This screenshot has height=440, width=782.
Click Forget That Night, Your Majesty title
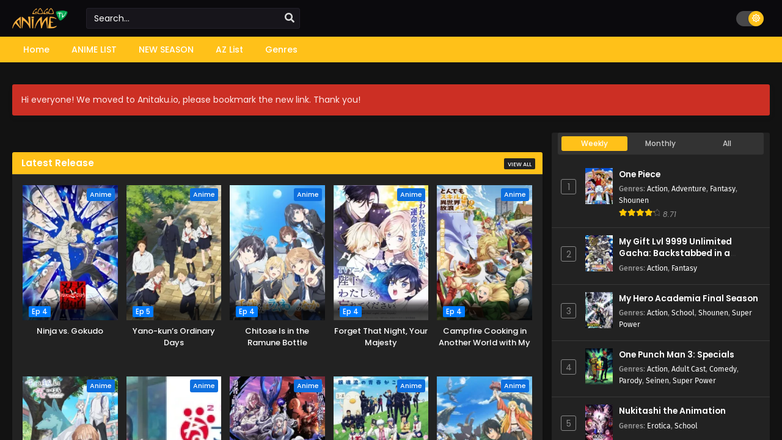[381, 337]
